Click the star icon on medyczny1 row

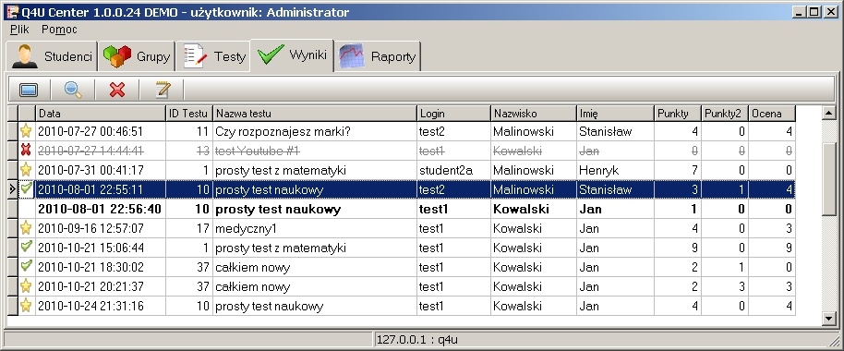pyautogui.click(x=25, y=228)
